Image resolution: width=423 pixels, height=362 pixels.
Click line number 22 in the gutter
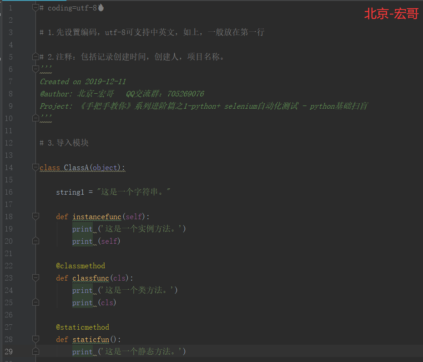click(8, 266)
